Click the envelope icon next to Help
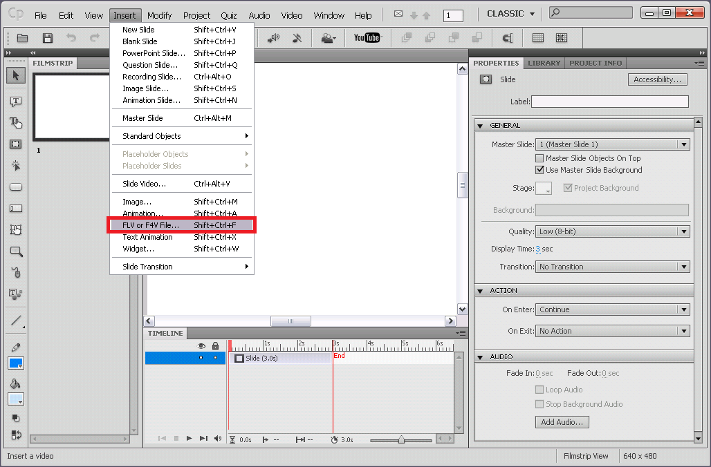 click(x=398, y=14)
